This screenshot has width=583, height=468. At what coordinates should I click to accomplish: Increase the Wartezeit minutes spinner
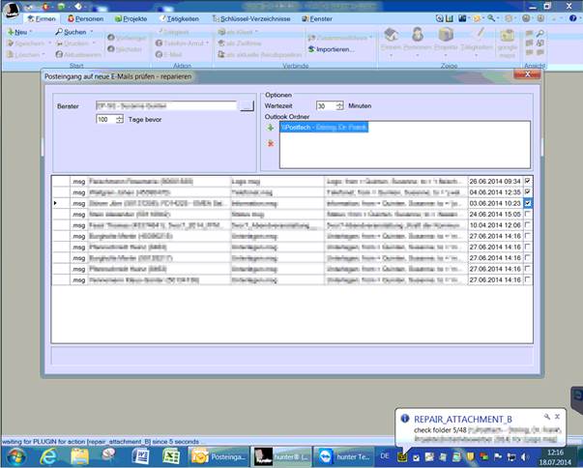[x=339, y=102]
